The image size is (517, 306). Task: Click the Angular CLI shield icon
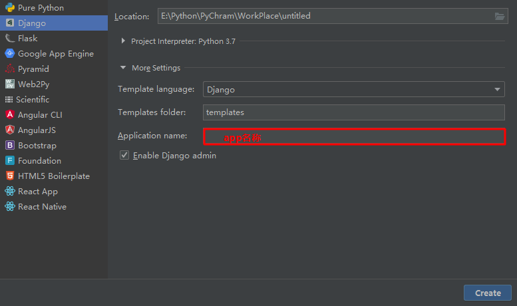[x=10, y=114]
